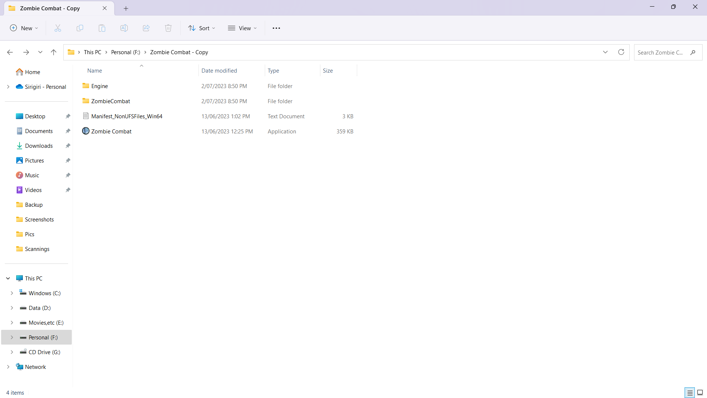Click the Copy icon in the toolbar
The height and width of the screenshot is (398, 707).
80,28
